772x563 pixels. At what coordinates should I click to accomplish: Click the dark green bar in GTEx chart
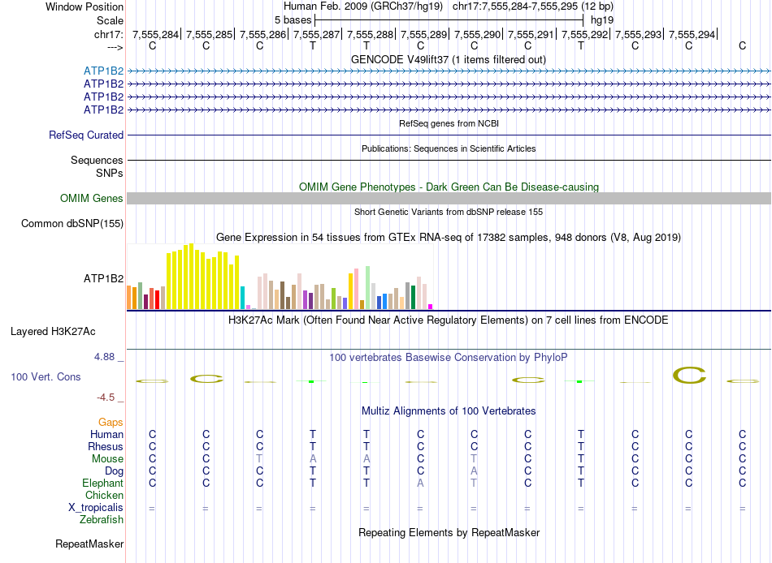coord(413,298)
